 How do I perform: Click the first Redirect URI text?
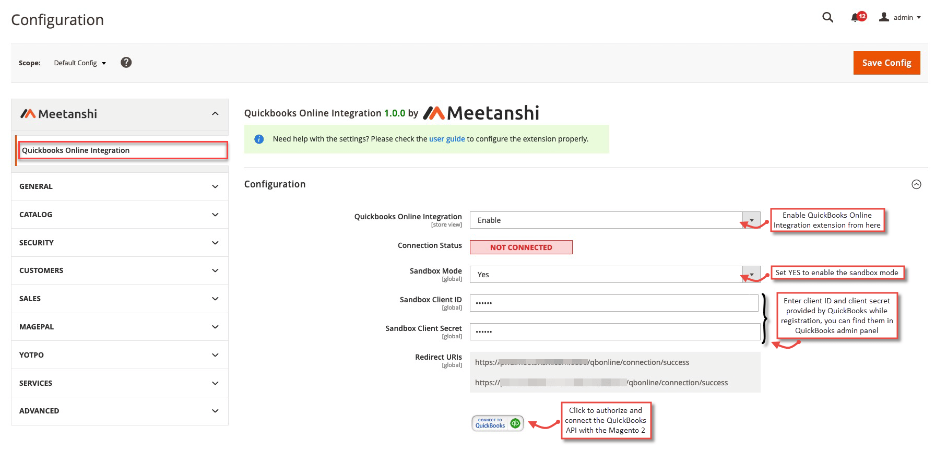tap(582, 362)
